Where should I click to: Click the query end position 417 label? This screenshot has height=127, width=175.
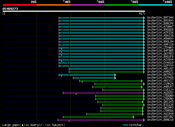142,13
